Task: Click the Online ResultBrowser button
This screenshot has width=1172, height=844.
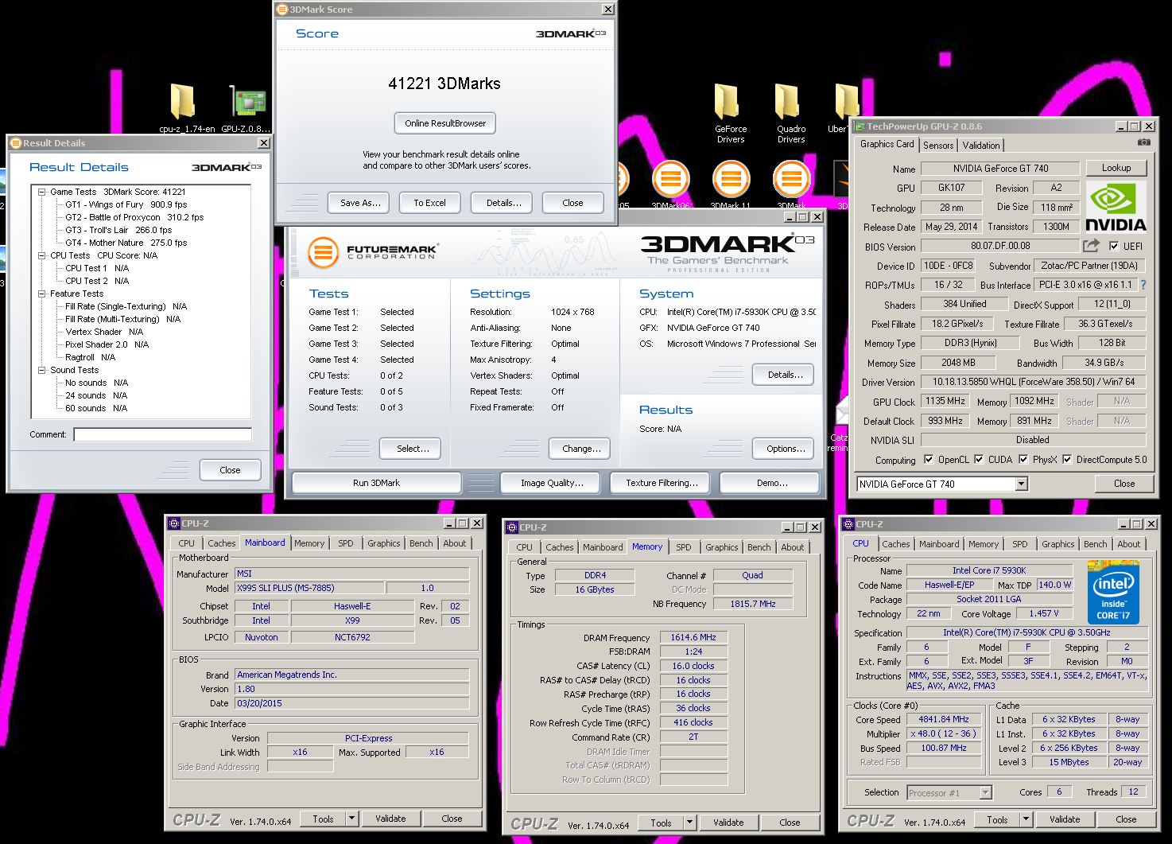Action: pyautogui.click(x=445, y=123)
